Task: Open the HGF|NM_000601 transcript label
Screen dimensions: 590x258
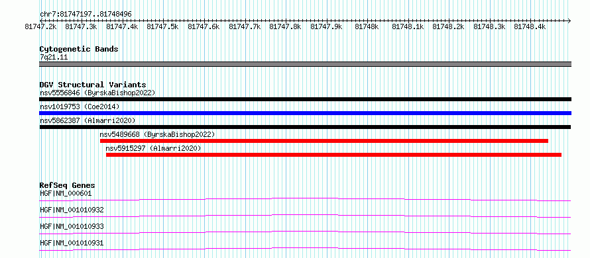Action: click(66, 194)
